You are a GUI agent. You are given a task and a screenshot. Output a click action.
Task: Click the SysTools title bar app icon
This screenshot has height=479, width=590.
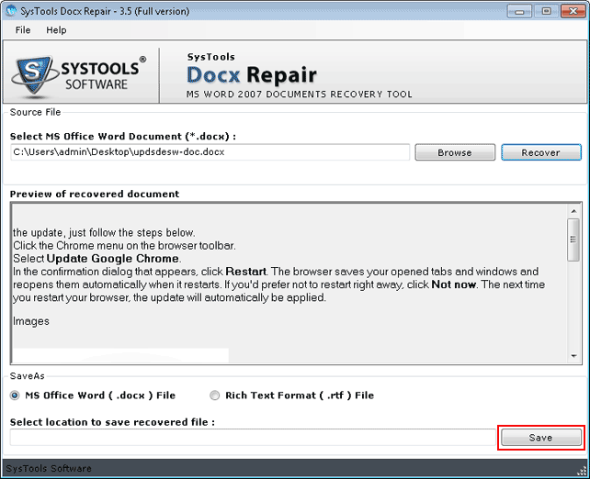11,10
